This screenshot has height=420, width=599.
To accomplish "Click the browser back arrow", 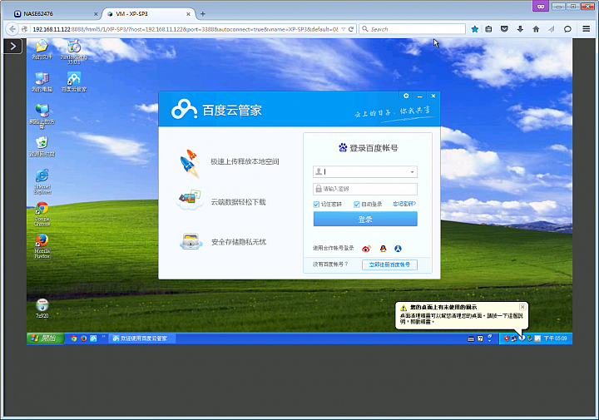I will pos(12,29).
